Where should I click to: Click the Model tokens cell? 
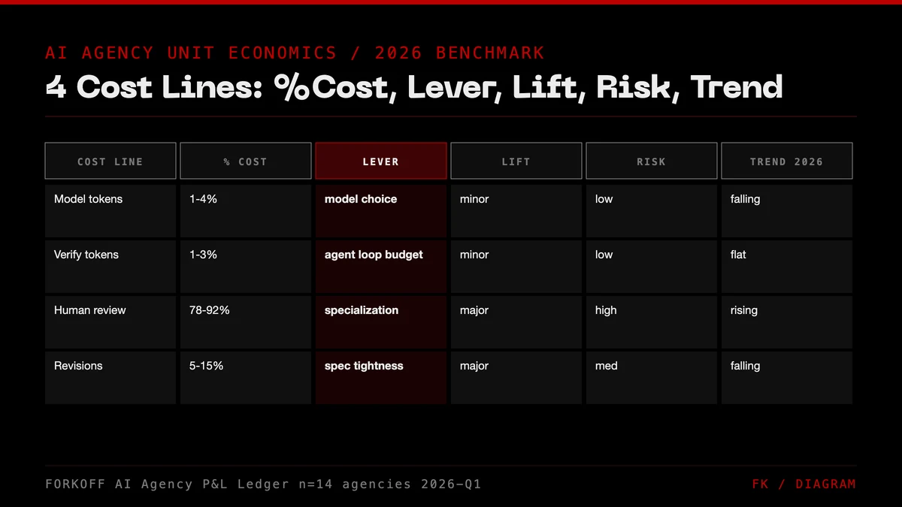click(x=110, y=211)
